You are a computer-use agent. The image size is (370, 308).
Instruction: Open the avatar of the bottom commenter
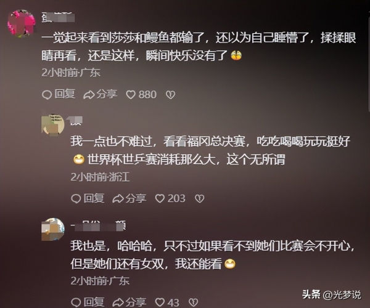click(53, 229)
